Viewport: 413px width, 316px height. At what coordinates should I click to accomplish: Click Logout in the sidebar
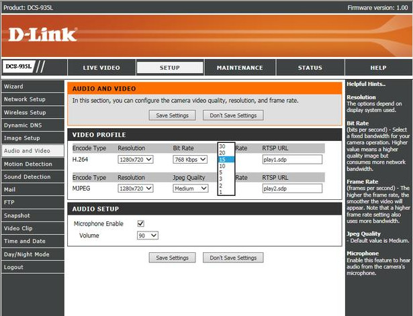tap(33, 267)
